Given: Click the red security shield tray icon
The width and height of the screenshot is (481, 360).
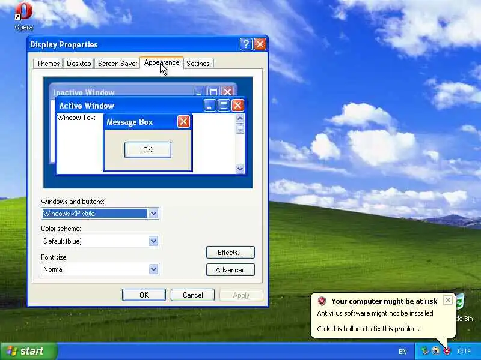Looking at the screenshot, I should [x=446, y=351].
